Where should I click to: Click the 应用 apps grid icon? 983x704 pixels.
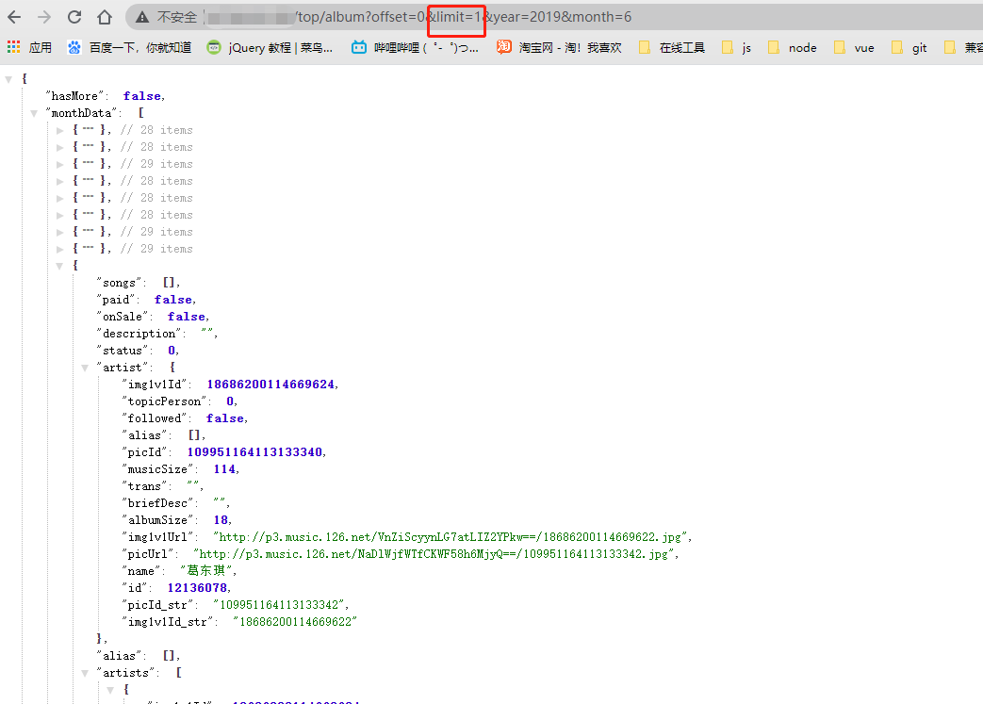(x=13, y=47)
